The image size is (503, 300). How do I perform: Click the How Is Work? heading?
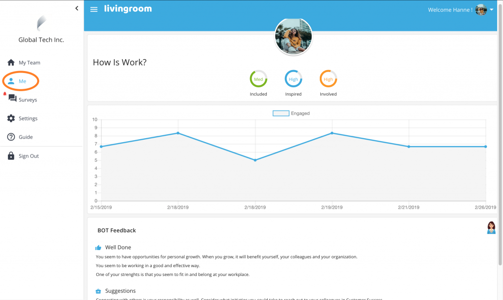(x=120, y=62)
